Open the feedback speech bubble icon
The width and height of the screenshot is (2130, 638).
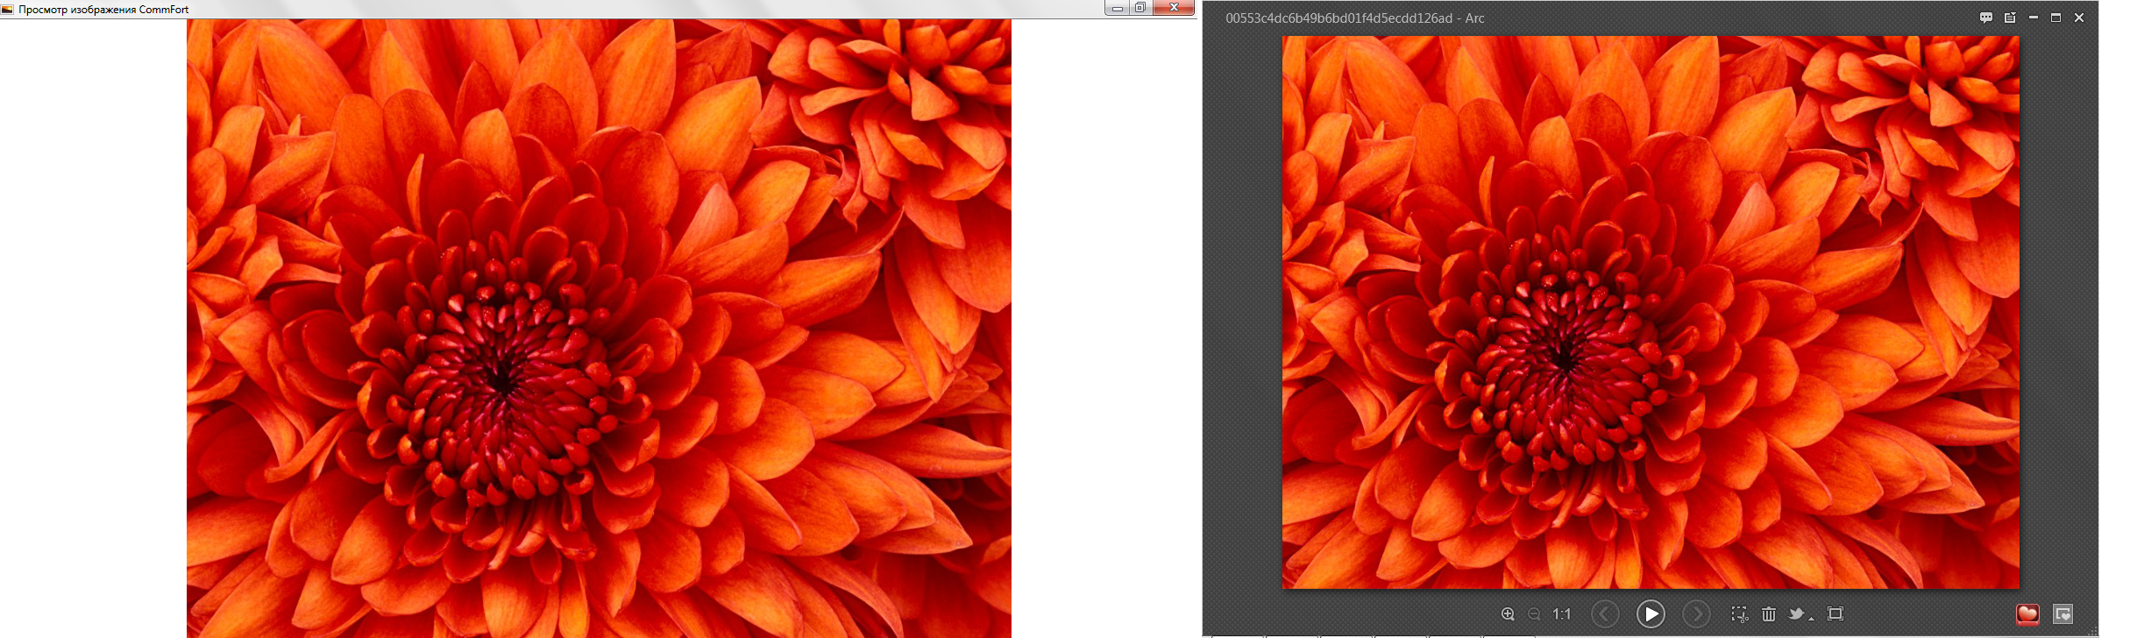tap(1986, 18)
